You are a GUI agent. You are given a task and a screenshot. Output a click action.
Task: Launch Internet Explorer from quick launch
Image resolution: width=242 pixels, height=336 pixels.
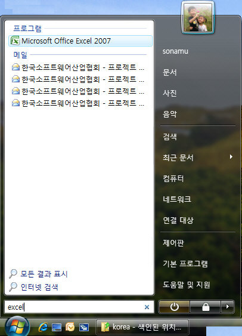(x=43, y=327)
